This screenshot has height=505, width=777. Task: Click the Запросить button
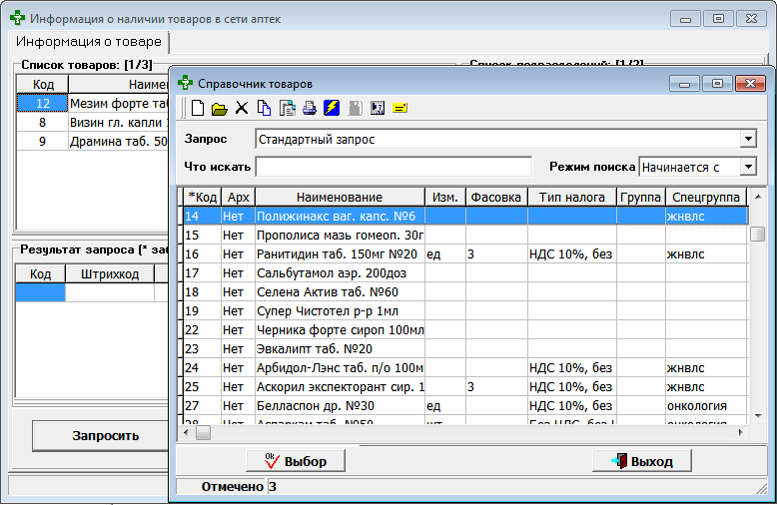click(105, 436)
